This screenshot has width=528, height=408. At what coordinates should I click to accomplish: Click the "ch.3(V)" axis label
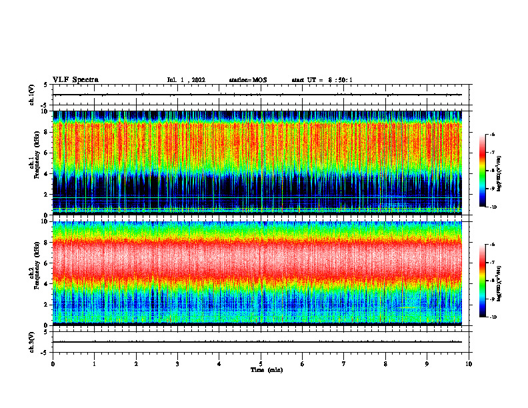tap(32, 342)
